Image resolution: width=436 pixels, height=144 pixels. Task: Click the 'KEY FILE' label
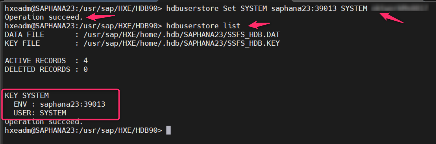click(x=22, y=43)
